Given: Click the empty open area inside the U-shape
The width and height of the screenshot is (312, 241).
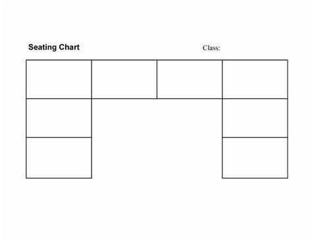Looking at the screenshot, I should (157, 138).
